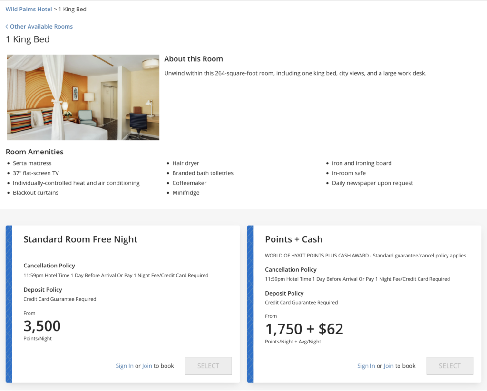Click the Deposit Policy text on Points + Cash card

pos(284,293)
